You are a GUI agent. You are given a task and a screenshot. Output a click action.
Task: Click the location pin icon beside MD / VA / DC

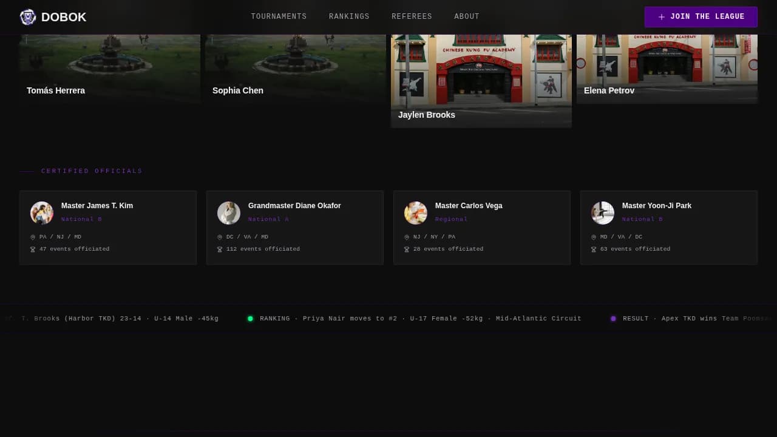594,237
